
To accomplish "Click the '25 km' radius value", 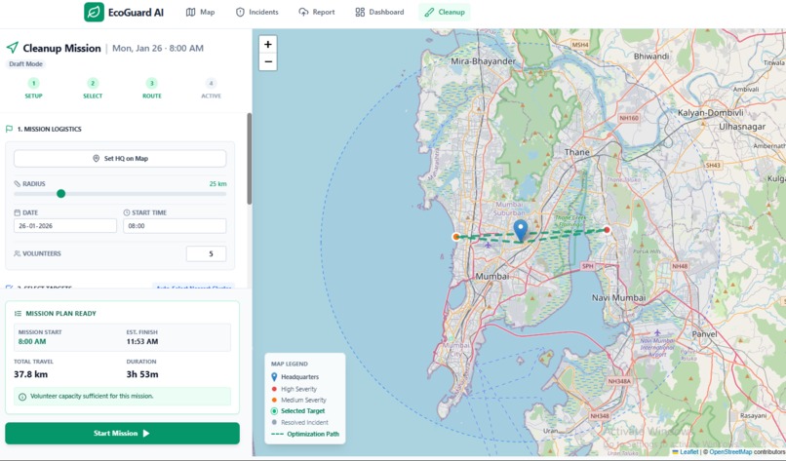I will pyautogui.click(x=218, y=184).
